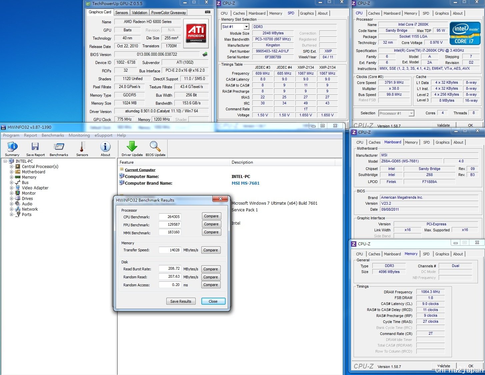485x375 pixels.
Task: Click the BIOS save icon in GPU-Z
Action: click(205, 54)
